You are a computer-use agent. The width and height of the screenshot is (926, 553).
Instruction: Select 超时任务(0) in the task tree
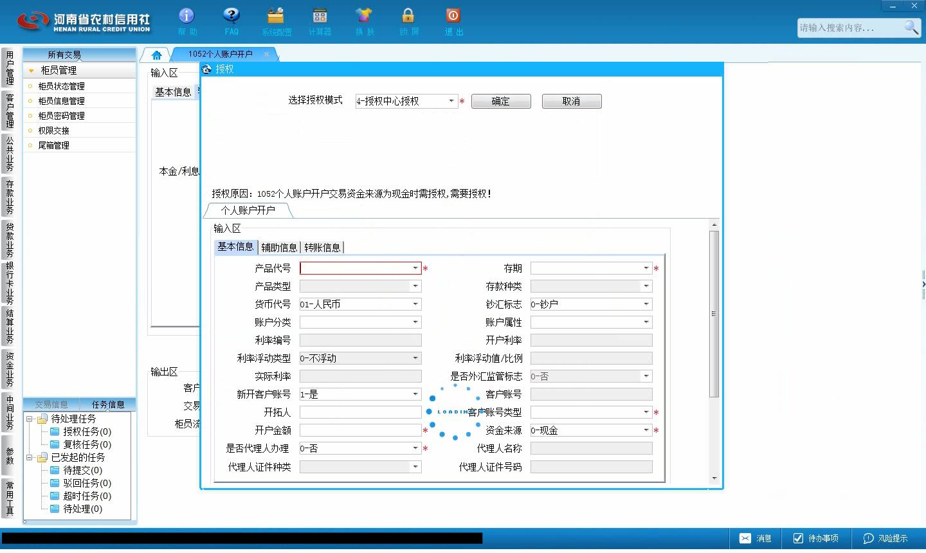tap(87, 496)
